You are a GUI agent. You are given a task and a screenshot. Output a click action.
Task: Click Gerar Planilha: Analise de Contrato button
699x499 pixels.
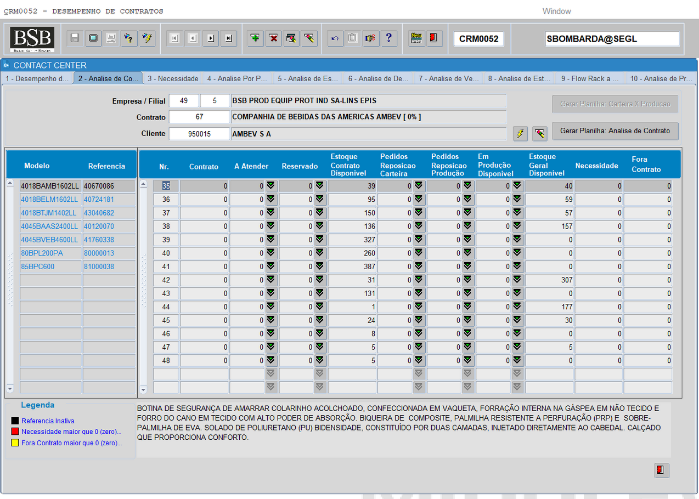(615, 131)
